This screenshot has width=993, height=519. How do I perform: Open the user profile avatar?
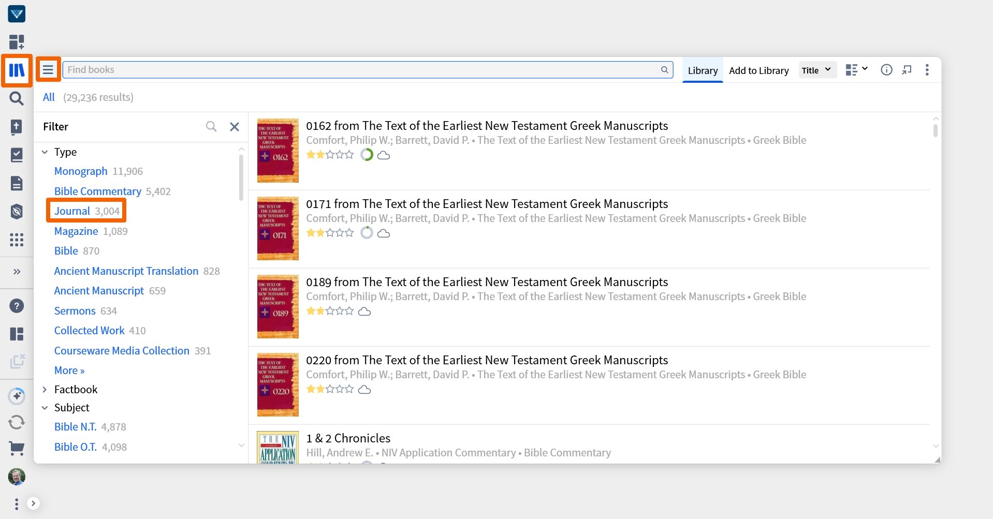coord(17,477)
